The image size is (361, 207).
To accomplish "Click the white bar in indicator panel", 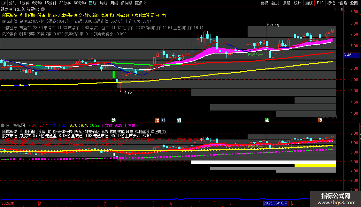I will 264,162.
